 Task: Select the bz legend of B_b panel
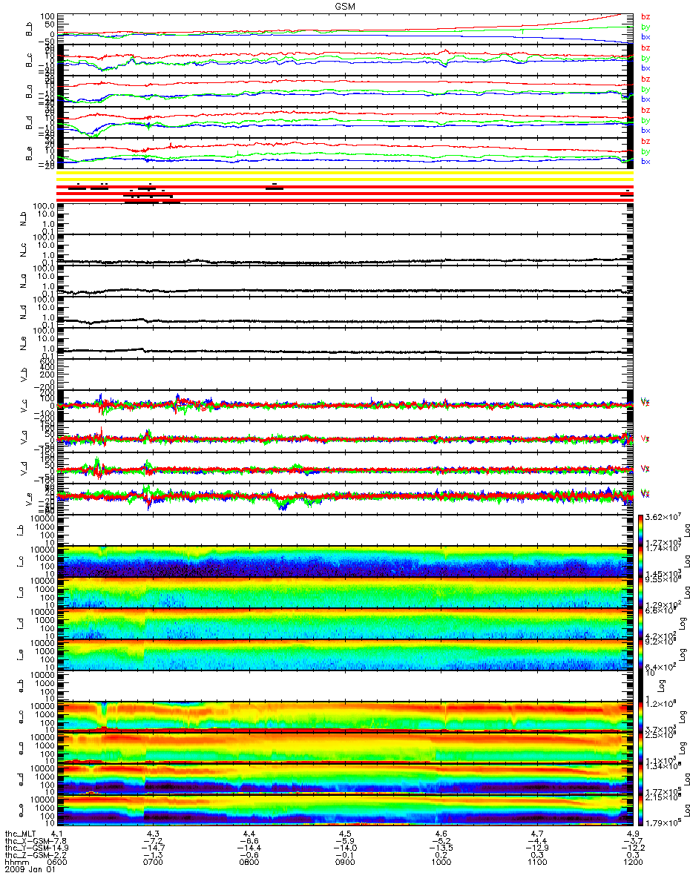pos(645,16)
